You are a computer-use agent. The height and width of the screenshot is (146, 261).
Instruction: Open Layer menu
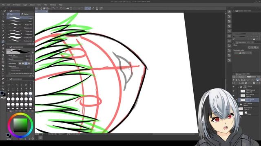point(25,5)
